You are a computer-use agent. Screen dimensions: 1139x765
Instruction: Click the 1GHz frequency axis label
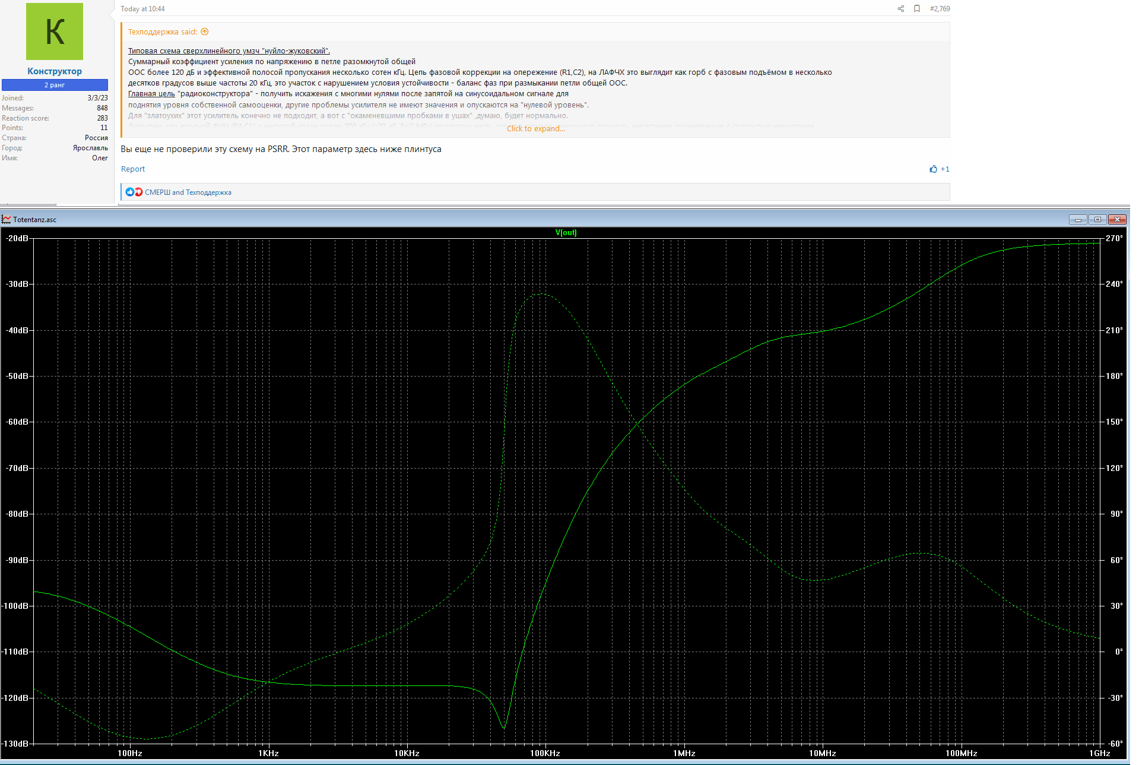pyautogui.click(x=1099, y=754)
